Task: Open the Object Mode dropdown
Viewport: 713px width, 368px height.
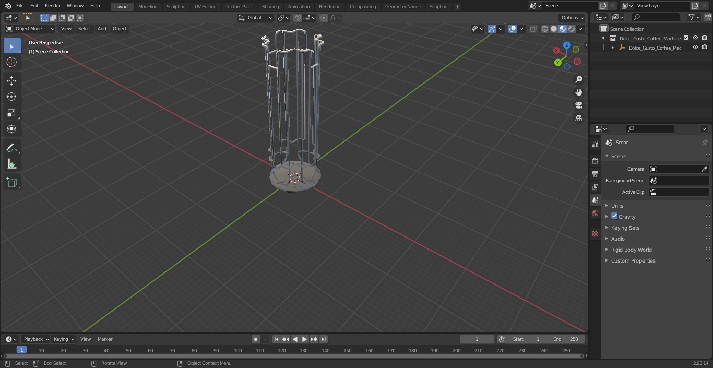Action: pyautogui.click(x=30, y=29)
